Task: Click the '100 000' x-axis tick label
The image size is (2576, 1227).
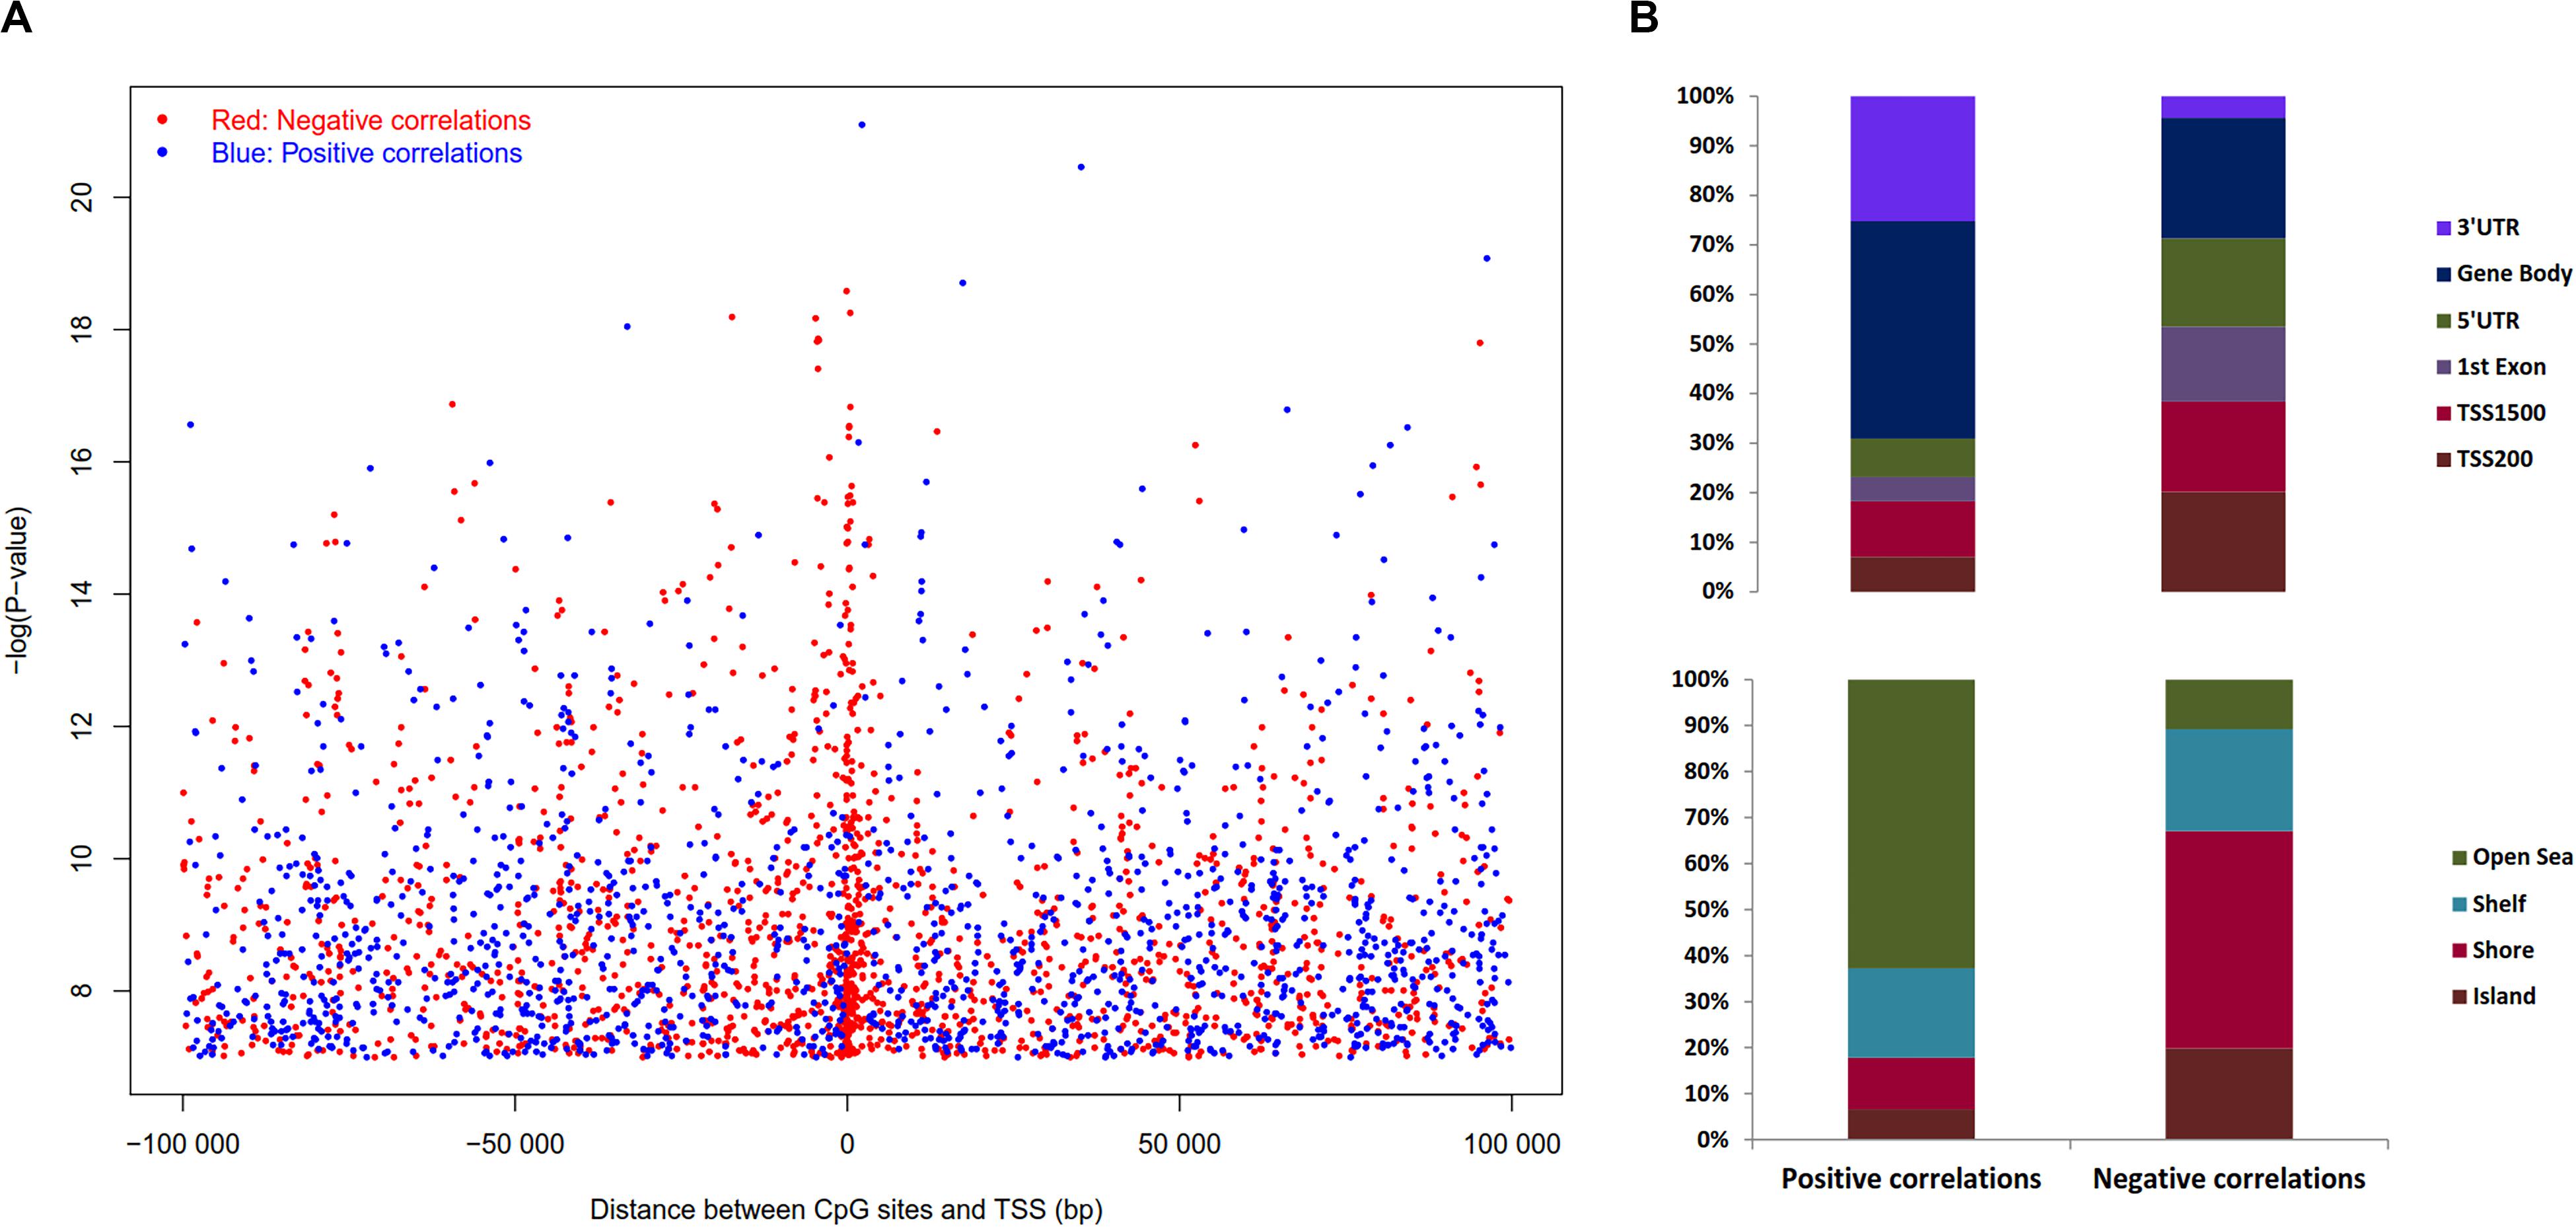Action: pos(1512,1145)
